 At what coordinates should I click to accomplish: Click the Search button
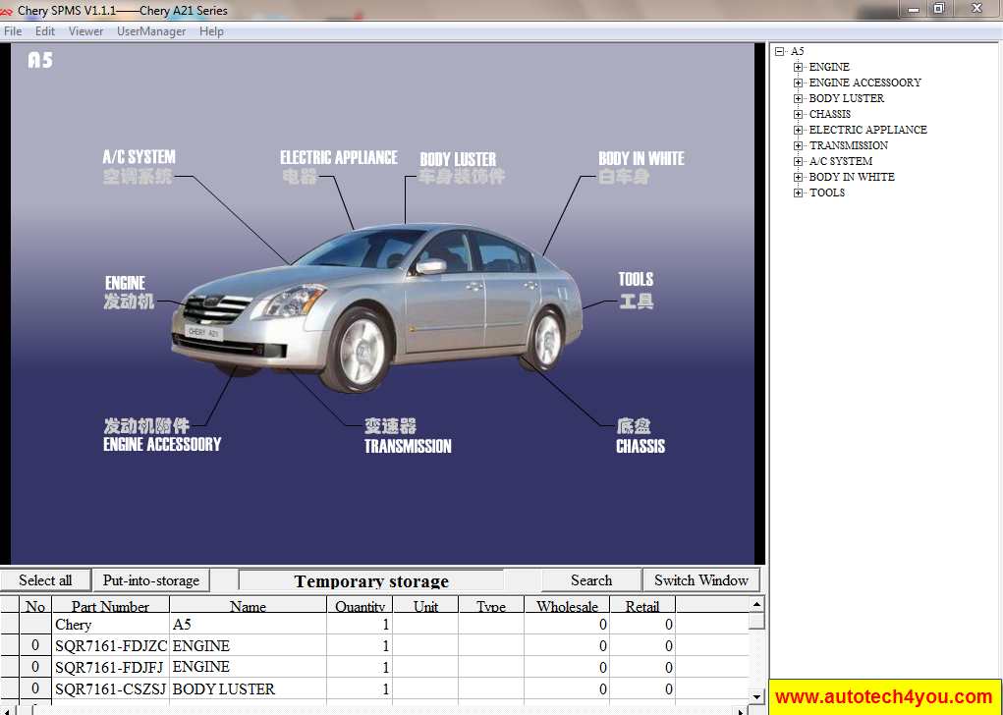point(590,579)
